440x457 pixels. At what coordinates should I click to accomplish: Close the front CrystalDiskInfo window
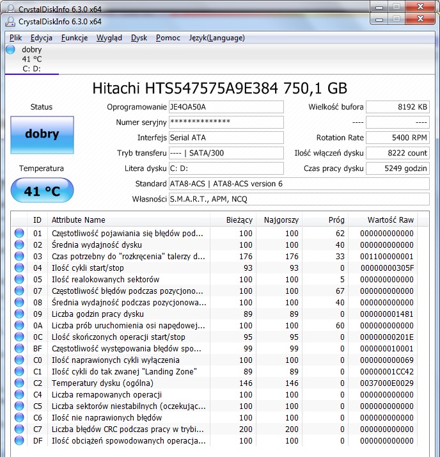421,19
